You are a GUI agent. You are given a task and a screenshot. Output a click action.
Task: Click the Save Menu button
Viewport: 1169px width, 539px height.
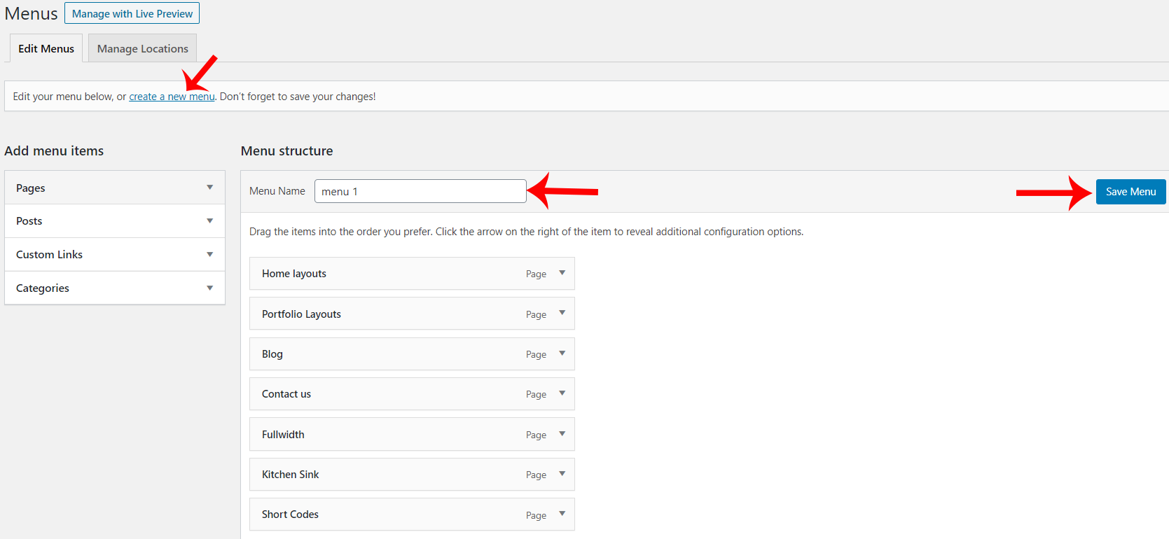[x=1130, y=192]
